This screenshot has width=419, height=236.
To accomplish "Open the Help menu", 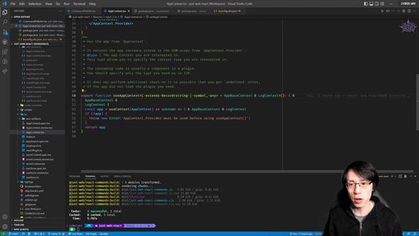I will [x=92, y=4].
